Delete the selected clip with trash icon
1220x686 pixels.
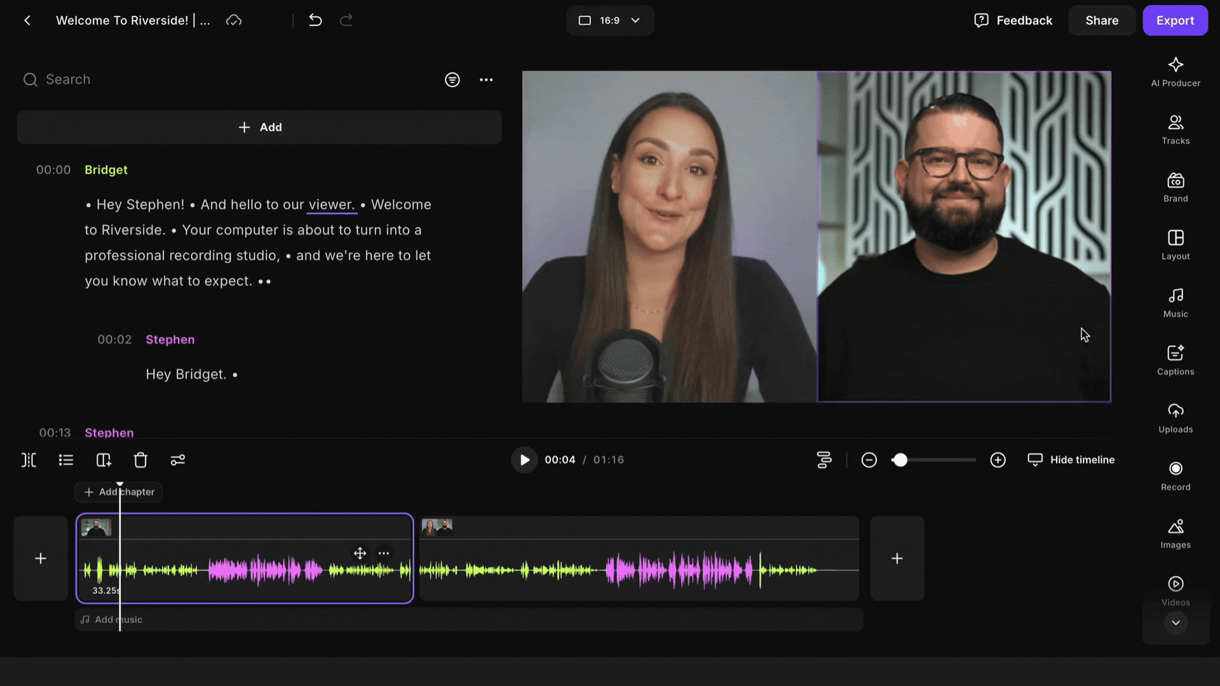[140, 460]
